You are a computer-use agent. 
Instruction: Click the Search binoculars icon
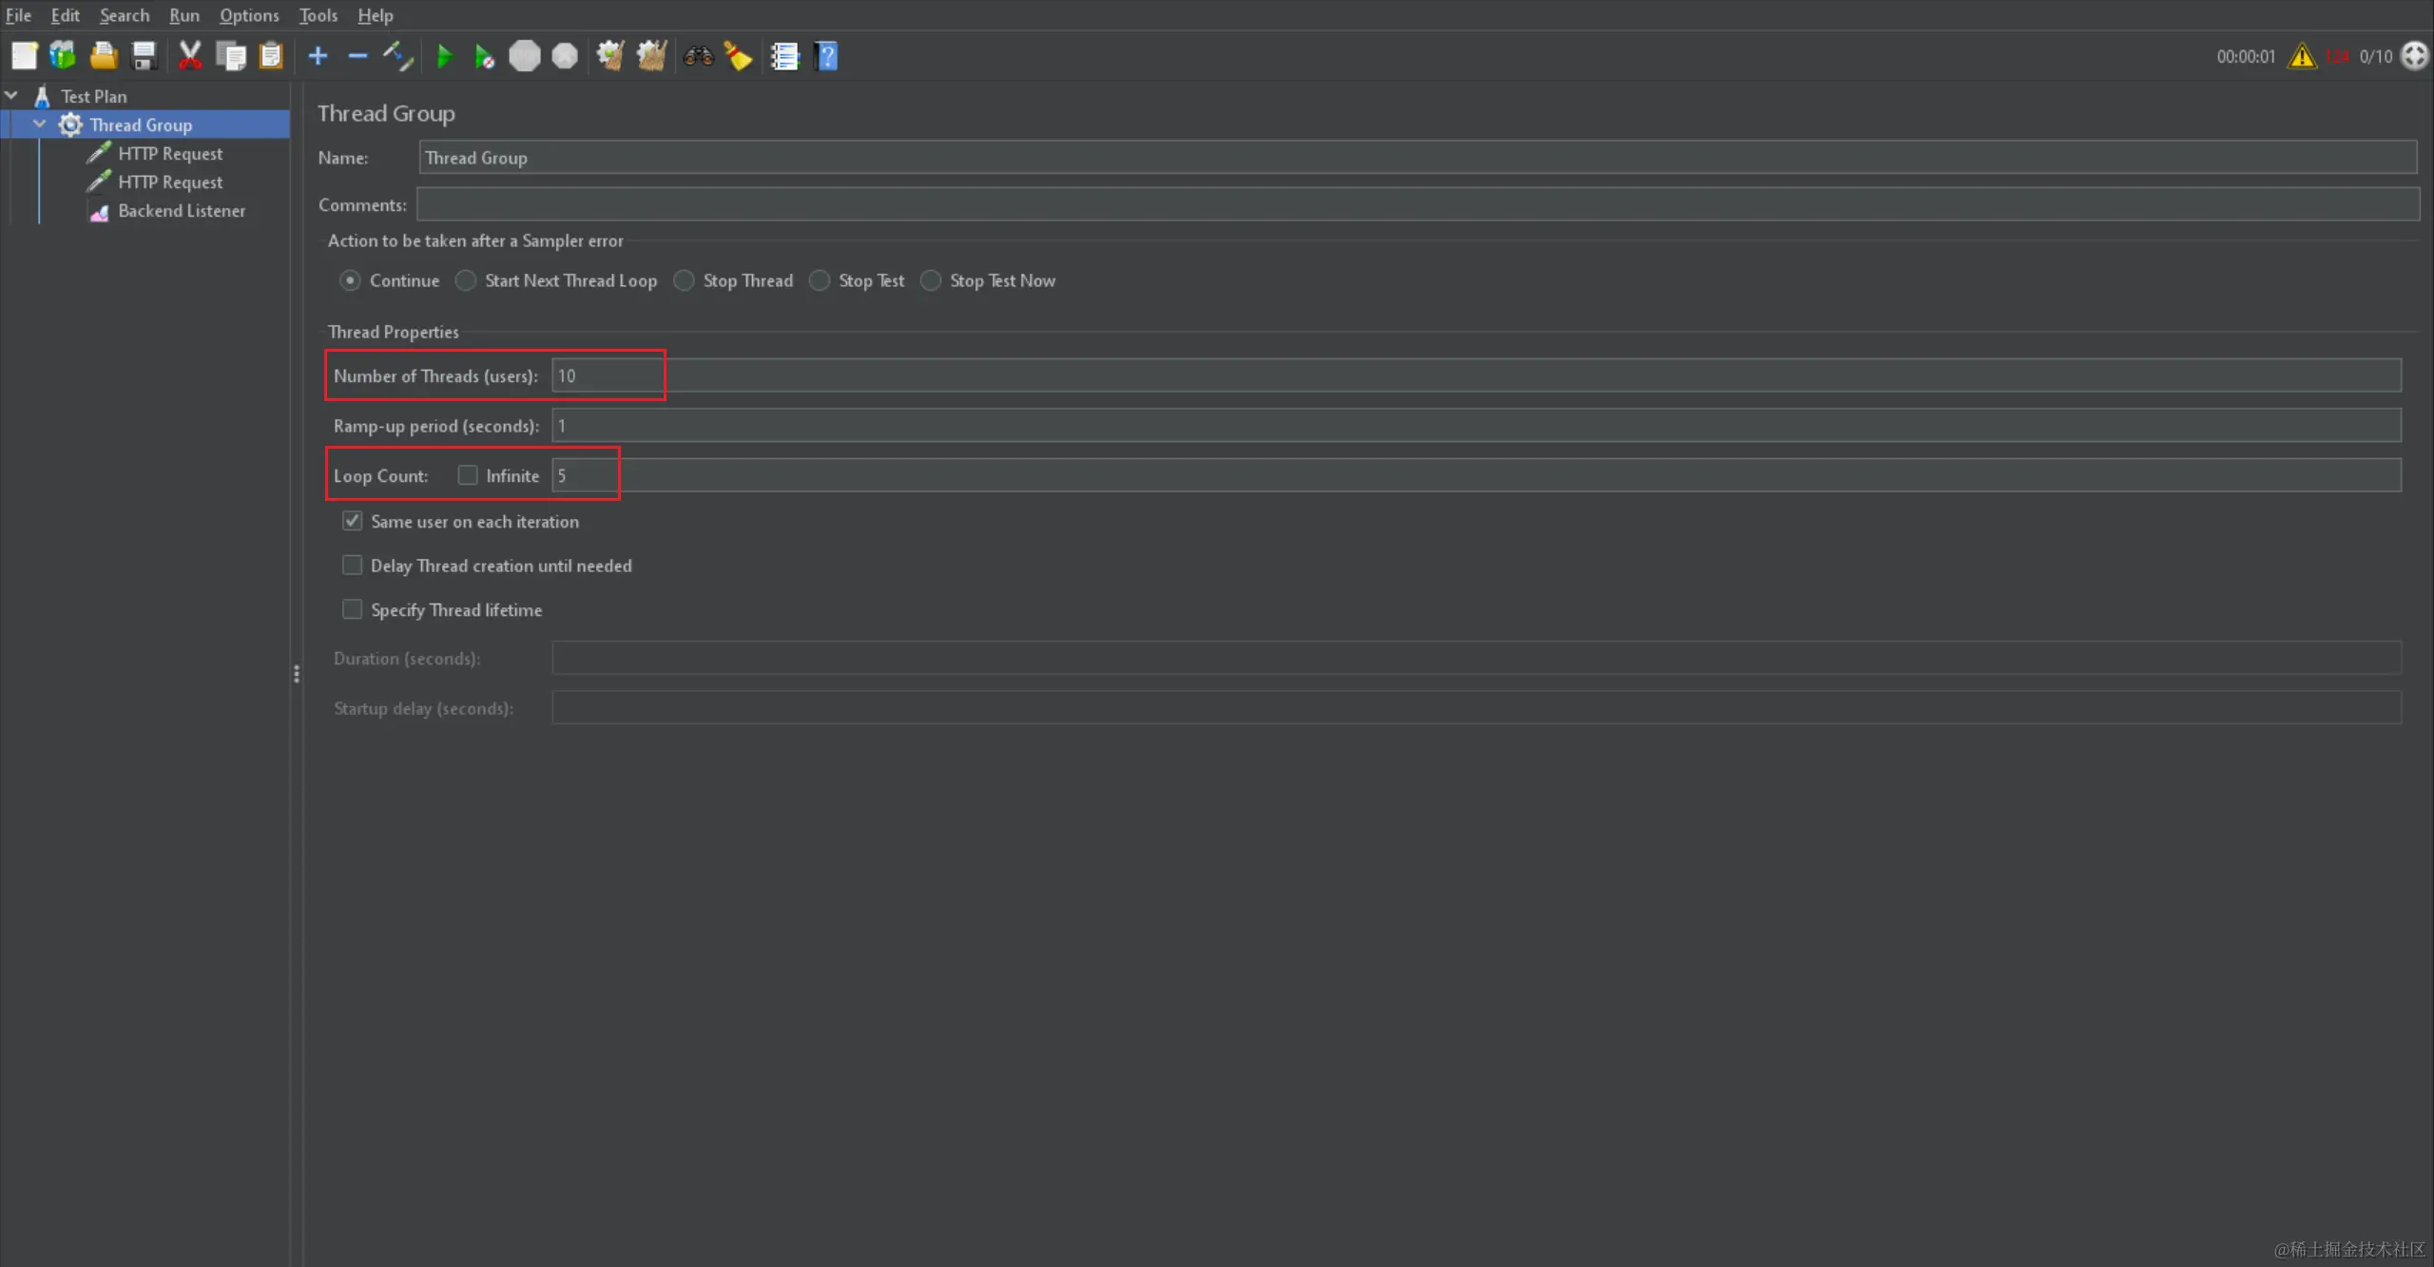click(698, 56)
